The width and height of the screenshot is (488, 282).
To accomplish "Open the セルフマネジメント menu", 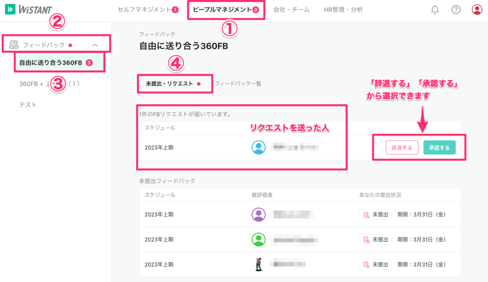I will [x=144, y=10].
